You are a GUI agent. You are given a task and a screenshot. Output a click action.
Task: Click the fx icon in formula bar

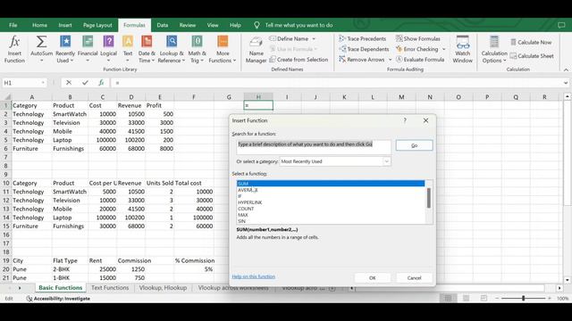pos(101,83)
